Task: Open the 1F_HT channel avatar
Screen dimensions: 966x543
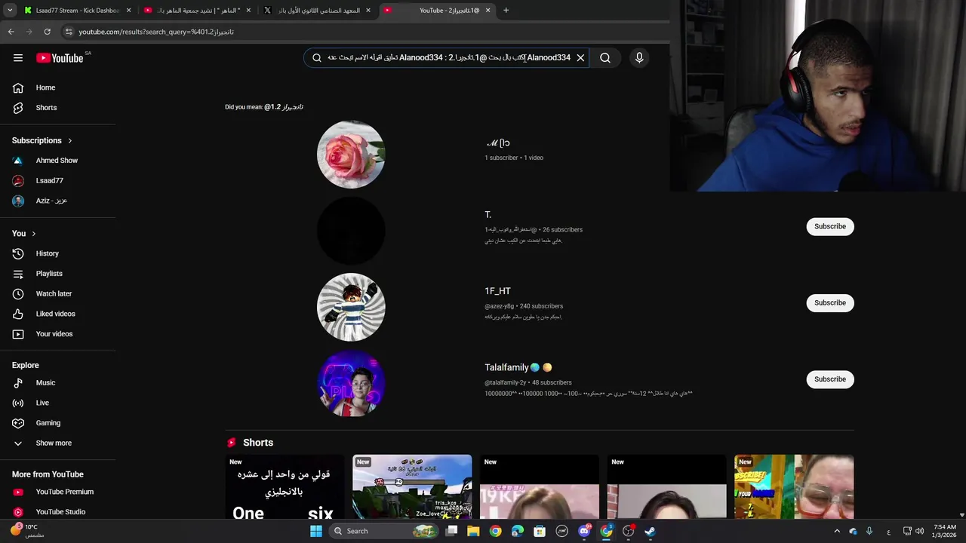Action: coord(351,307)
